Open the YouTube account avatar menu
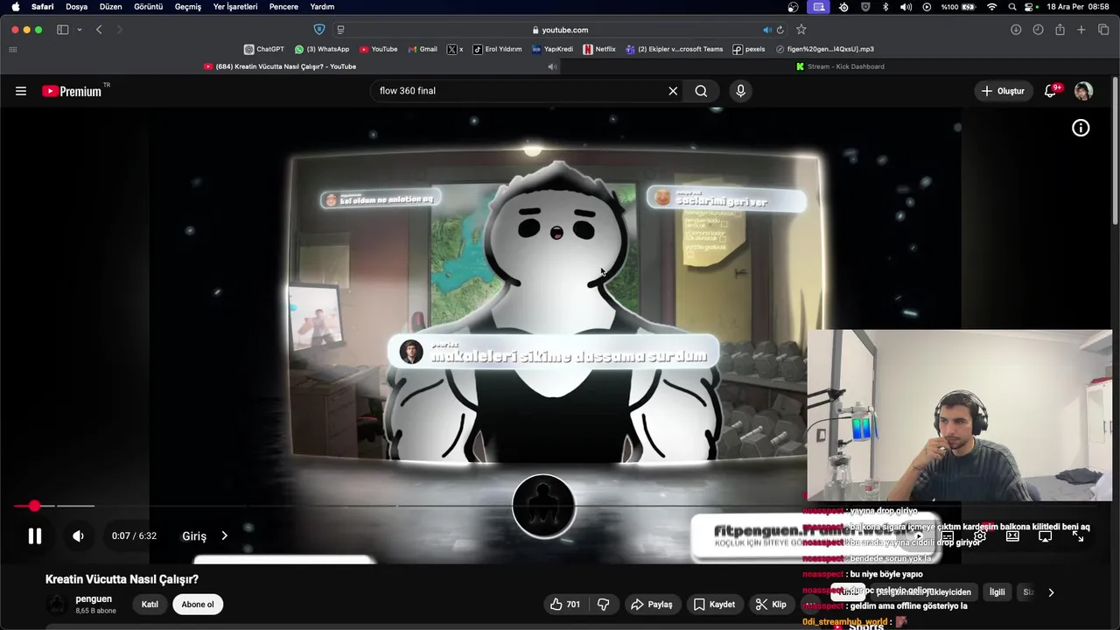Image resolution: width=1120 pixels, height=630 pixels. click(1083, 91)
